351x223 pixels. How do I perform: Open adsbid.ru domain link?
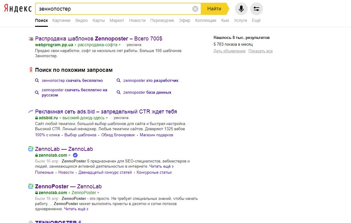click(x=48, y=118)
